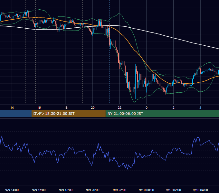The width and height of the screenshot is (219, 193).
Task: Click the '9/10 02:00' date label
Action: click(174, 190)
